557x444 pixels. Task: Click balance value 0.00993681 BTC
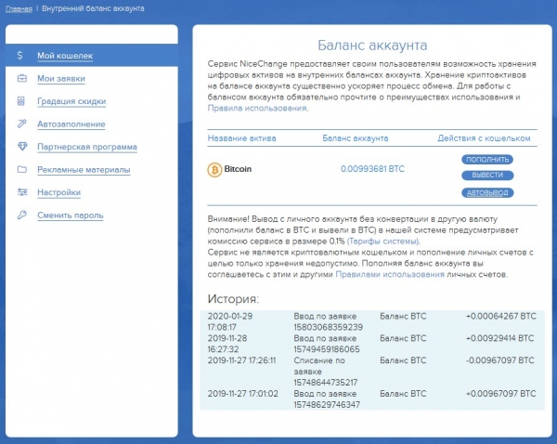click(x=372, y=169)
